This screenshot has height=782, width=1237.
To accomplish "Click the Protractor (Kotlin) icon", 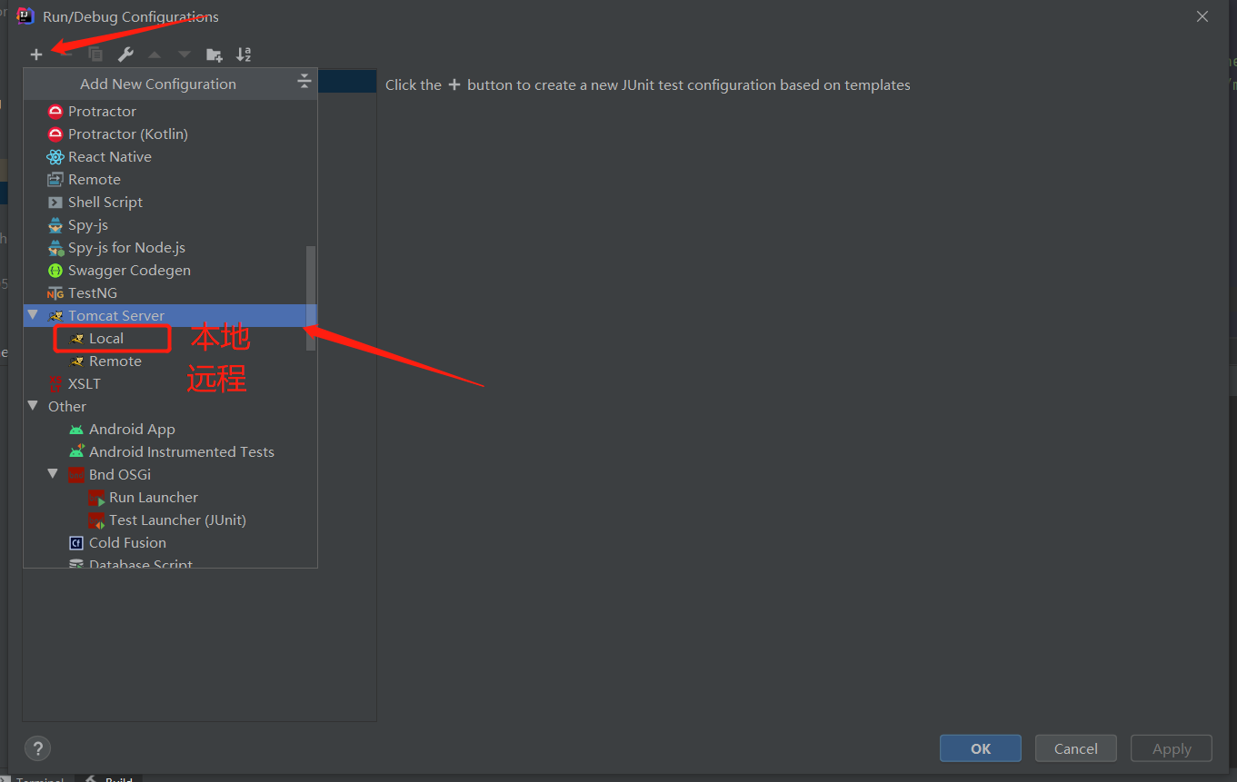I will point(55,134).
